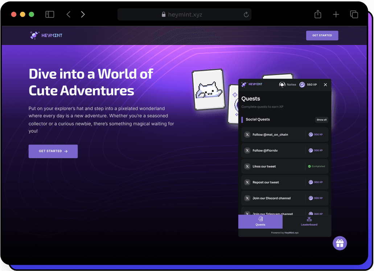Click the HeyMint logo icon in the quest widget

pos(244,84)
